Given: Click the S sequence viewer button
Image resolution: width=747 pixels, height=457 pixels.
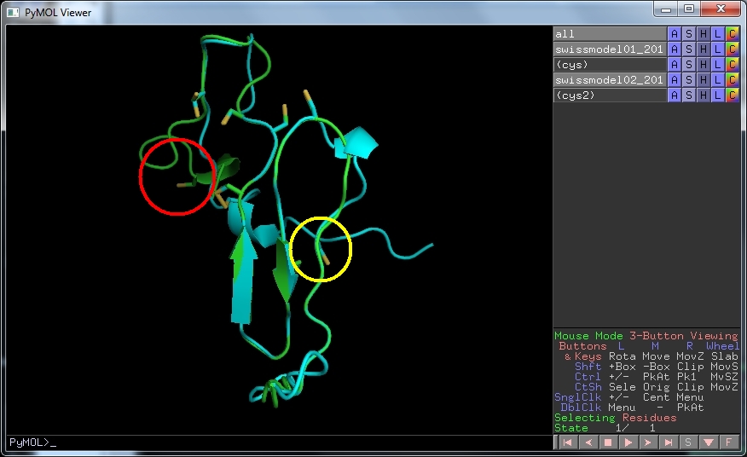Looking at the screenshot, I should pyautogui.click(x=688, y=443).
